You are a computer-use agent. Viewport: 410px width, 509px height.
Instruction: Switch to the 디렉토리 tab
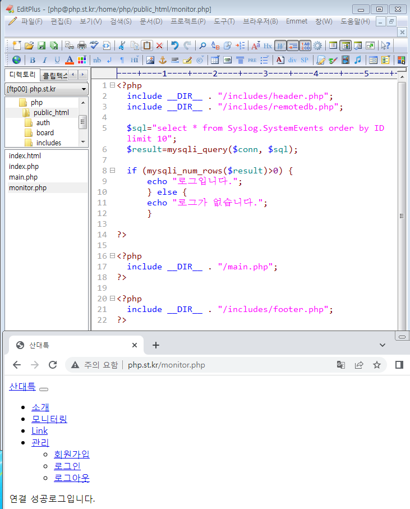pos(22,75)
